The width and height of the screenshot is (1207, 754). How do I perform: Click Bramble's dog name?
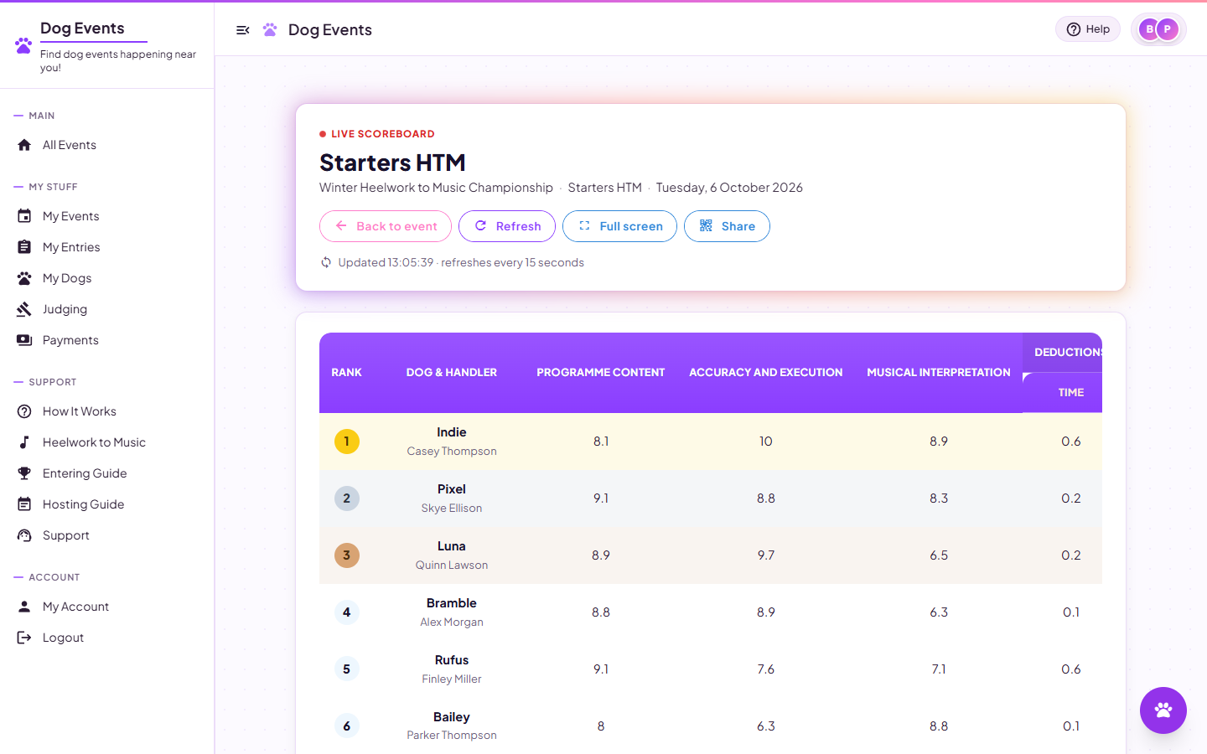point(452,603)
